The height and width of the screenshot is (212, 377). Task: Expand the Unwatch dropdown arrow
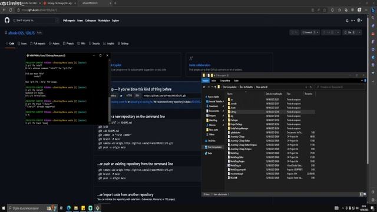pyautogui.click(x=318, y=32)
